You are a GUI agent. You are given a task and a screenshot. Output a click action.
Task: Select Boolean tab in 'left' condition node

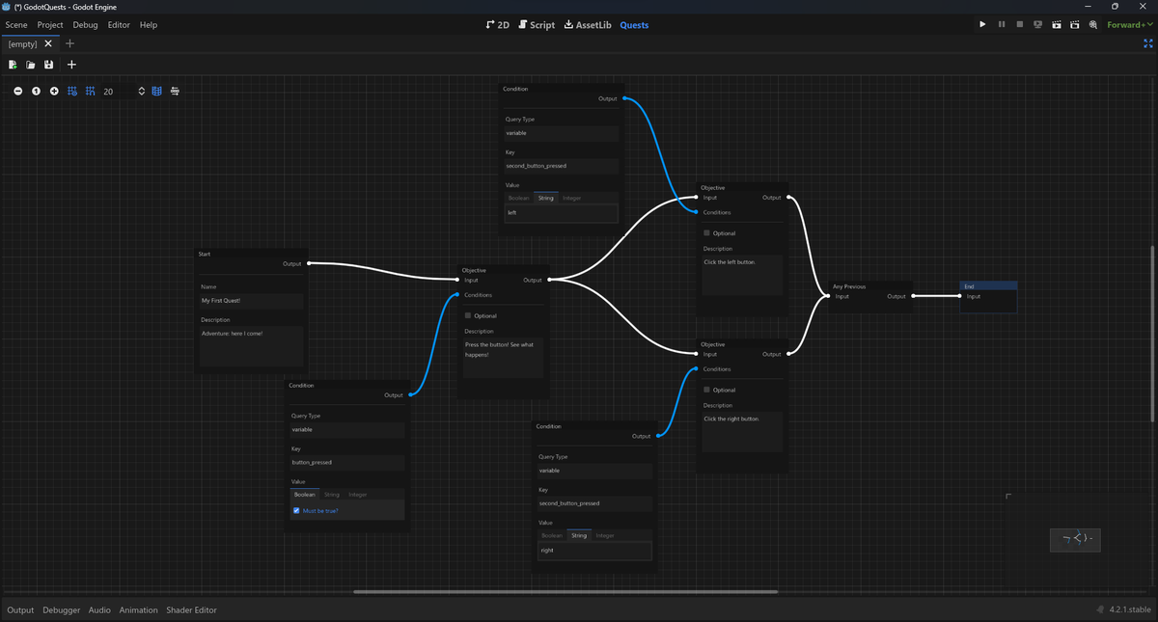click(518, 198)
